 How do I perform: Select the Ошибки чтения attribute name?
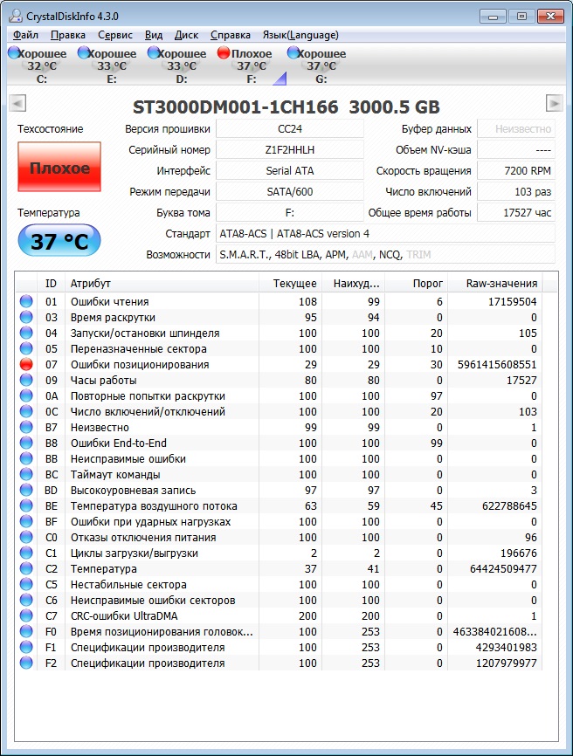coord(109,301)
